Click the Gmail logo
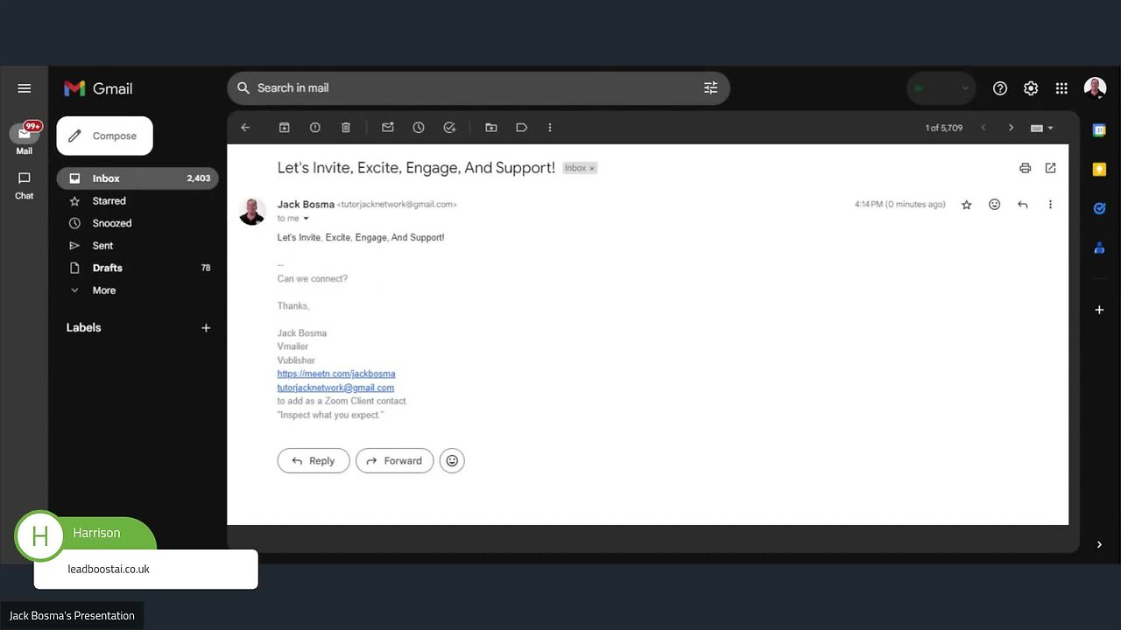 click(98, 88)
